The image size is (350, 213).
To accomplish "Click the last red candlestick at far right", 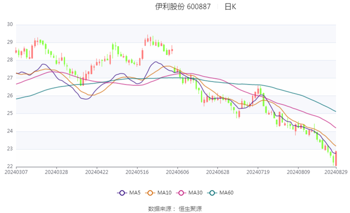I will pos(336,158).
